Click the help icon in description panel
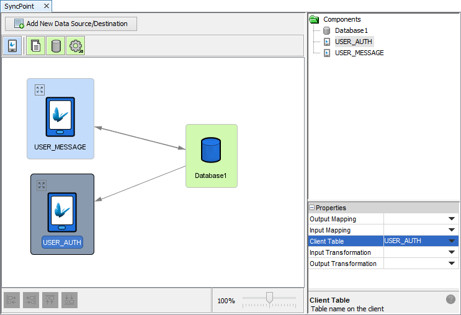461x315 pixels. 450,299
